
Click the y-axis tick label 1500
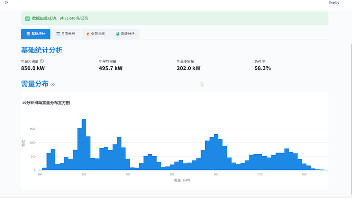click(33, 129)
